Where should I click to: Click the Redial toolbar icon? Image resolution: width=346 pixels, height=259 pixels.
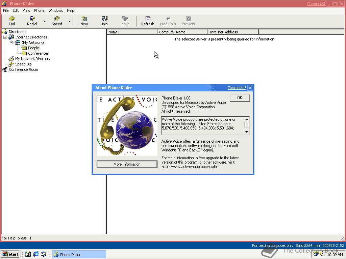(x=32, y=21)
